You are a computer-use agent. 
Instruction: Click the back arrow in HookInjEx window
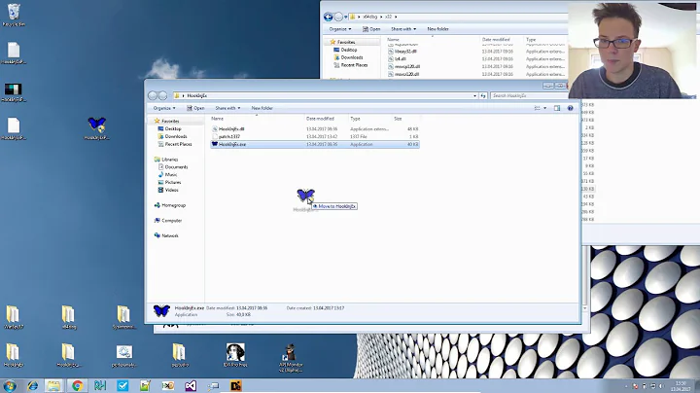click(x=153, y=95)
